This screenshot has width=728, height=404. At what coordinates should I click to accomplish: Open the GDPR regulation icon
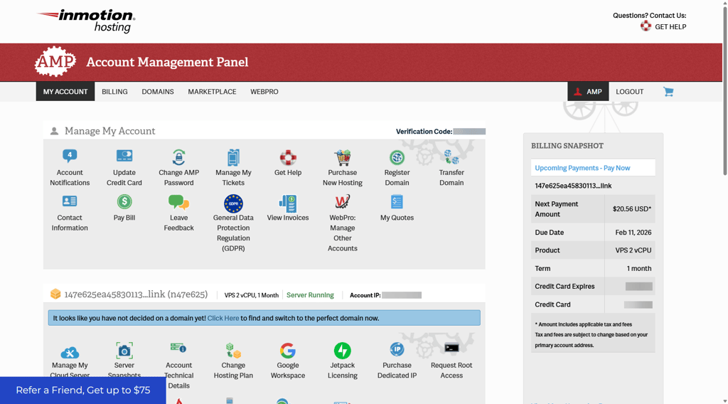pos(233,203)
